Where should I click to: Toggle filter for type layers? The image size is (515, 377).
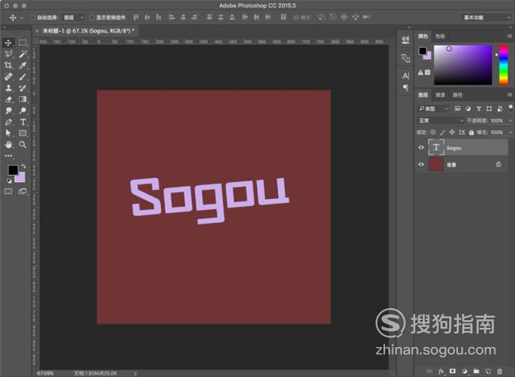(x=479, y=109)
